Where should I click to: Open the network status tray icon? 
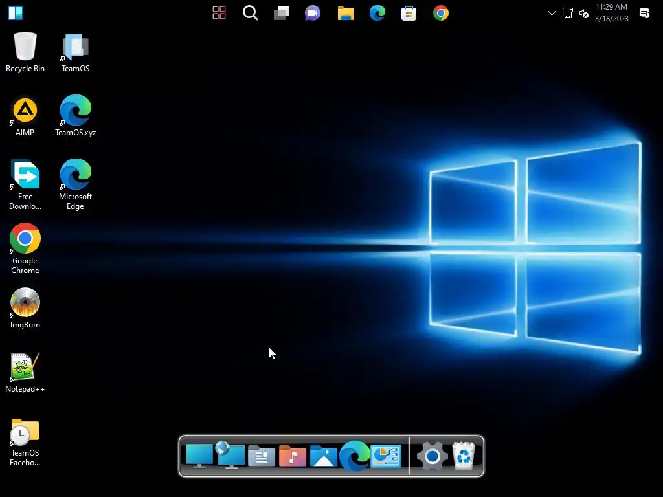click(567, 13)
